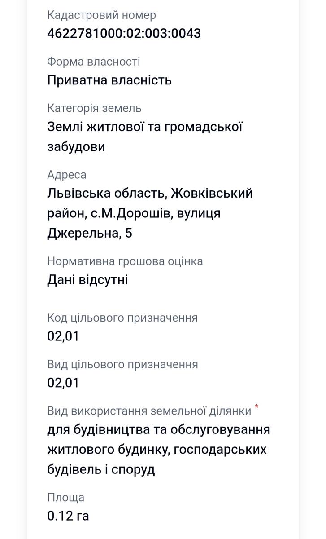Click the 'Кадастровий номер' label
The height and width of the screenshot is (539, 326).
pos(101,15)
